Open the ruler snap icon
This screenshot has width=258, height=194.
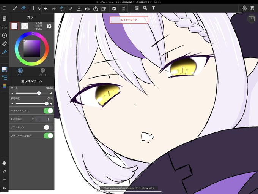[x=5, y=43]
